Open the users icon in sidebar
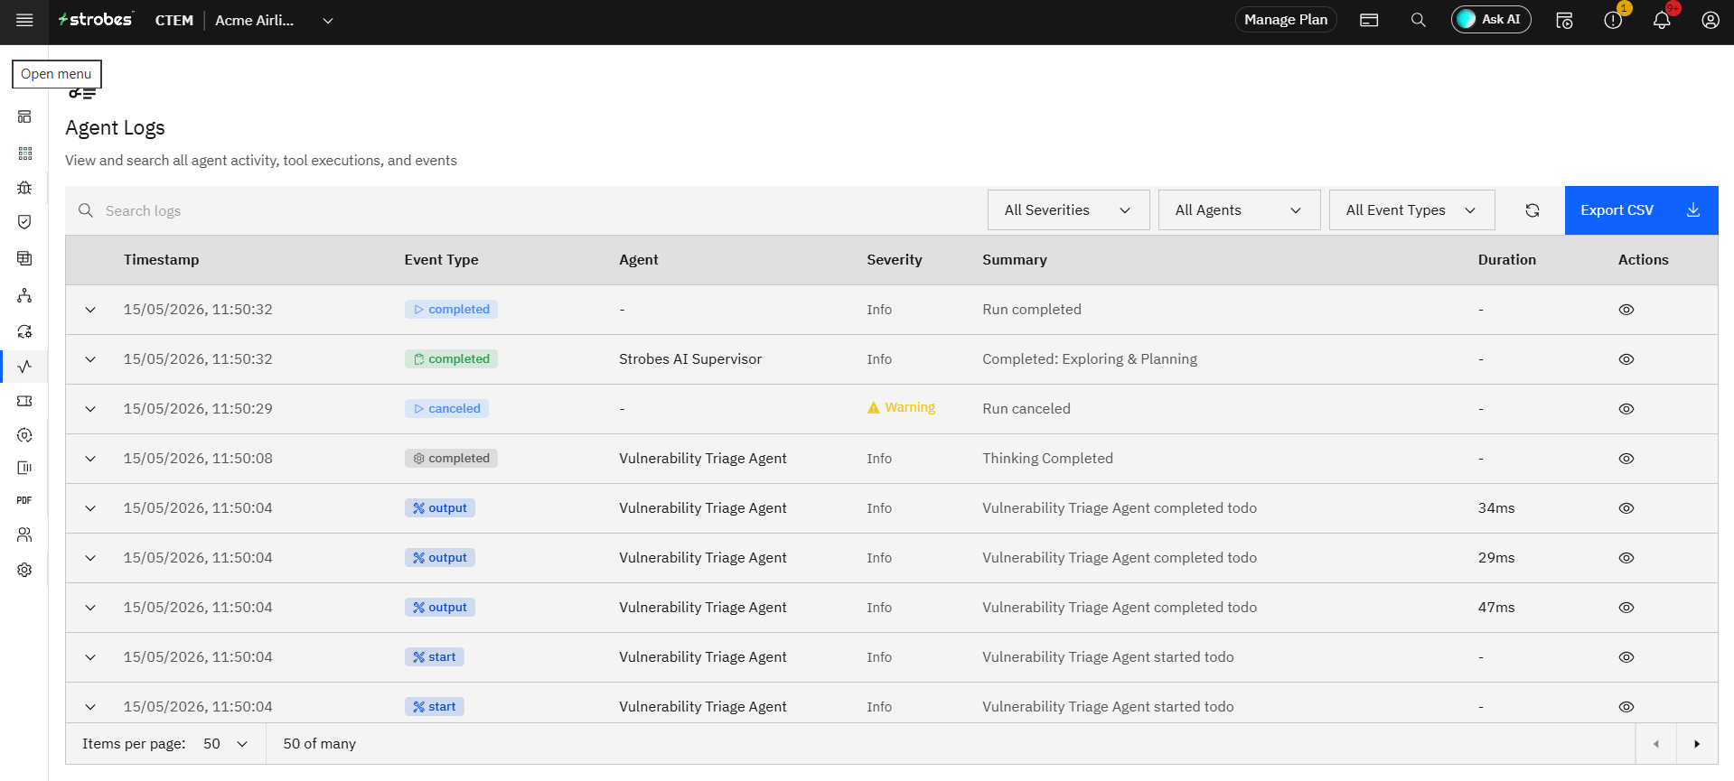The width and height of the screenshot is (1734, 781). coord(24,535)
